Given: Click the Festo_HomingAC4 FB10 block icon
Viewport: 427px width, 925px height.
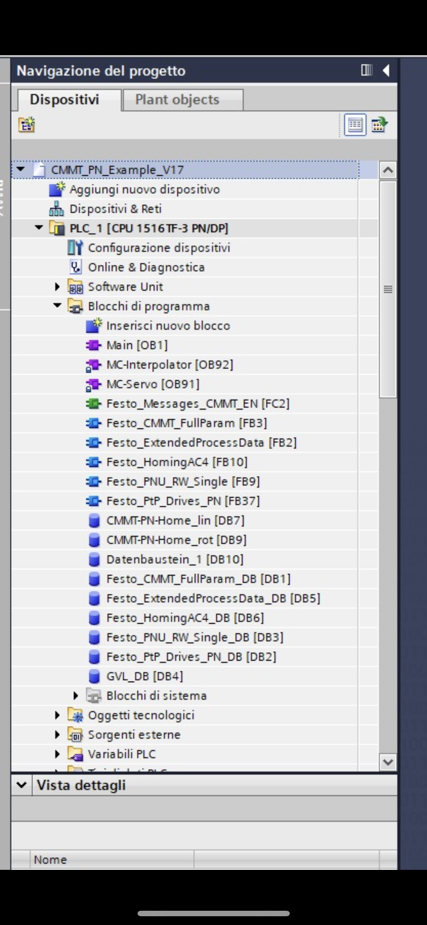Looking at the screenshot, I should coord(93,462).
